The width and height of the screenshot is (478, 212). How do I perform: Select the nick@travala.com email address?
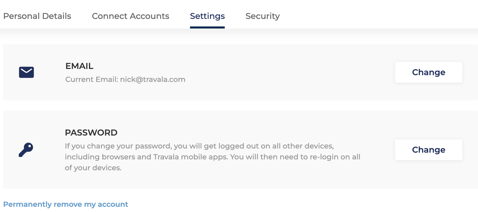[x=153, y=79]
